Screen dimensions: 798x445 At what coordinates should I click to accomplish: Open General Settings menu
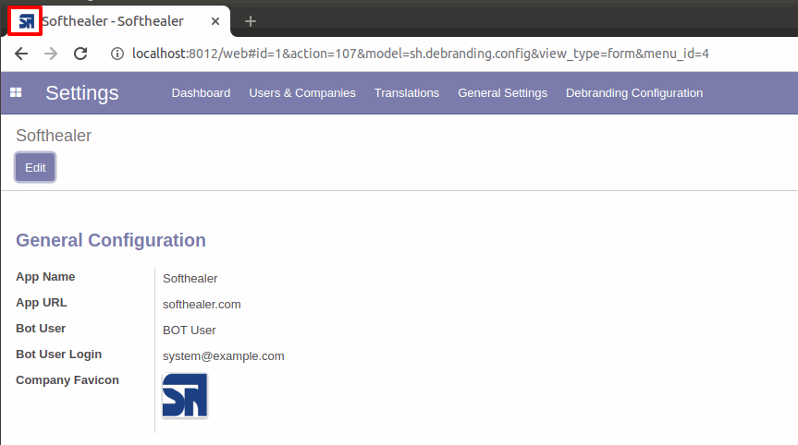pyautogui.click(x=502, y=93)
